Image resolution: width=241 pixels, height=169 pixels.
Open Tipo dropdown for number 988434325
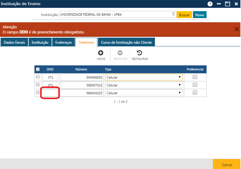pyautogui.click(x=144, y=93)
